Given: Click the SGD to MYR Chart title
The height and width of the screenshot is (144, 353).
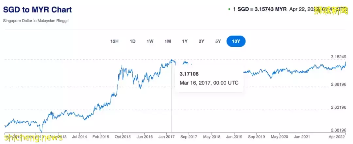Looking at the screenshot, I should (38, 9).
